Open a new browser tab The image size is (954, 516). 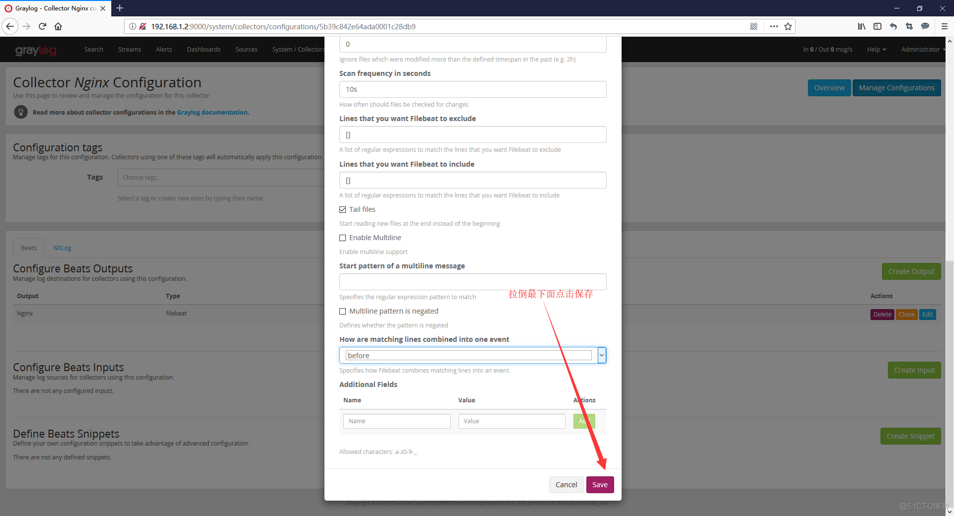120,8
